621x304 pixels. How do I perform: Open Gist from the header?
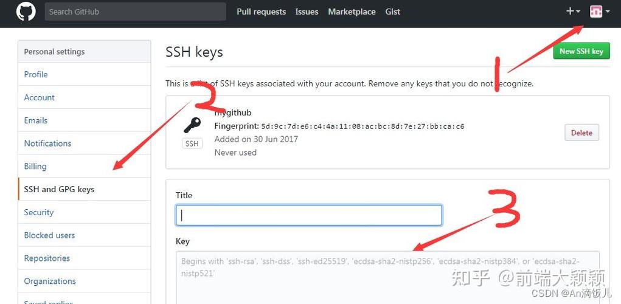pyautogui.click(x=392, y=12)
